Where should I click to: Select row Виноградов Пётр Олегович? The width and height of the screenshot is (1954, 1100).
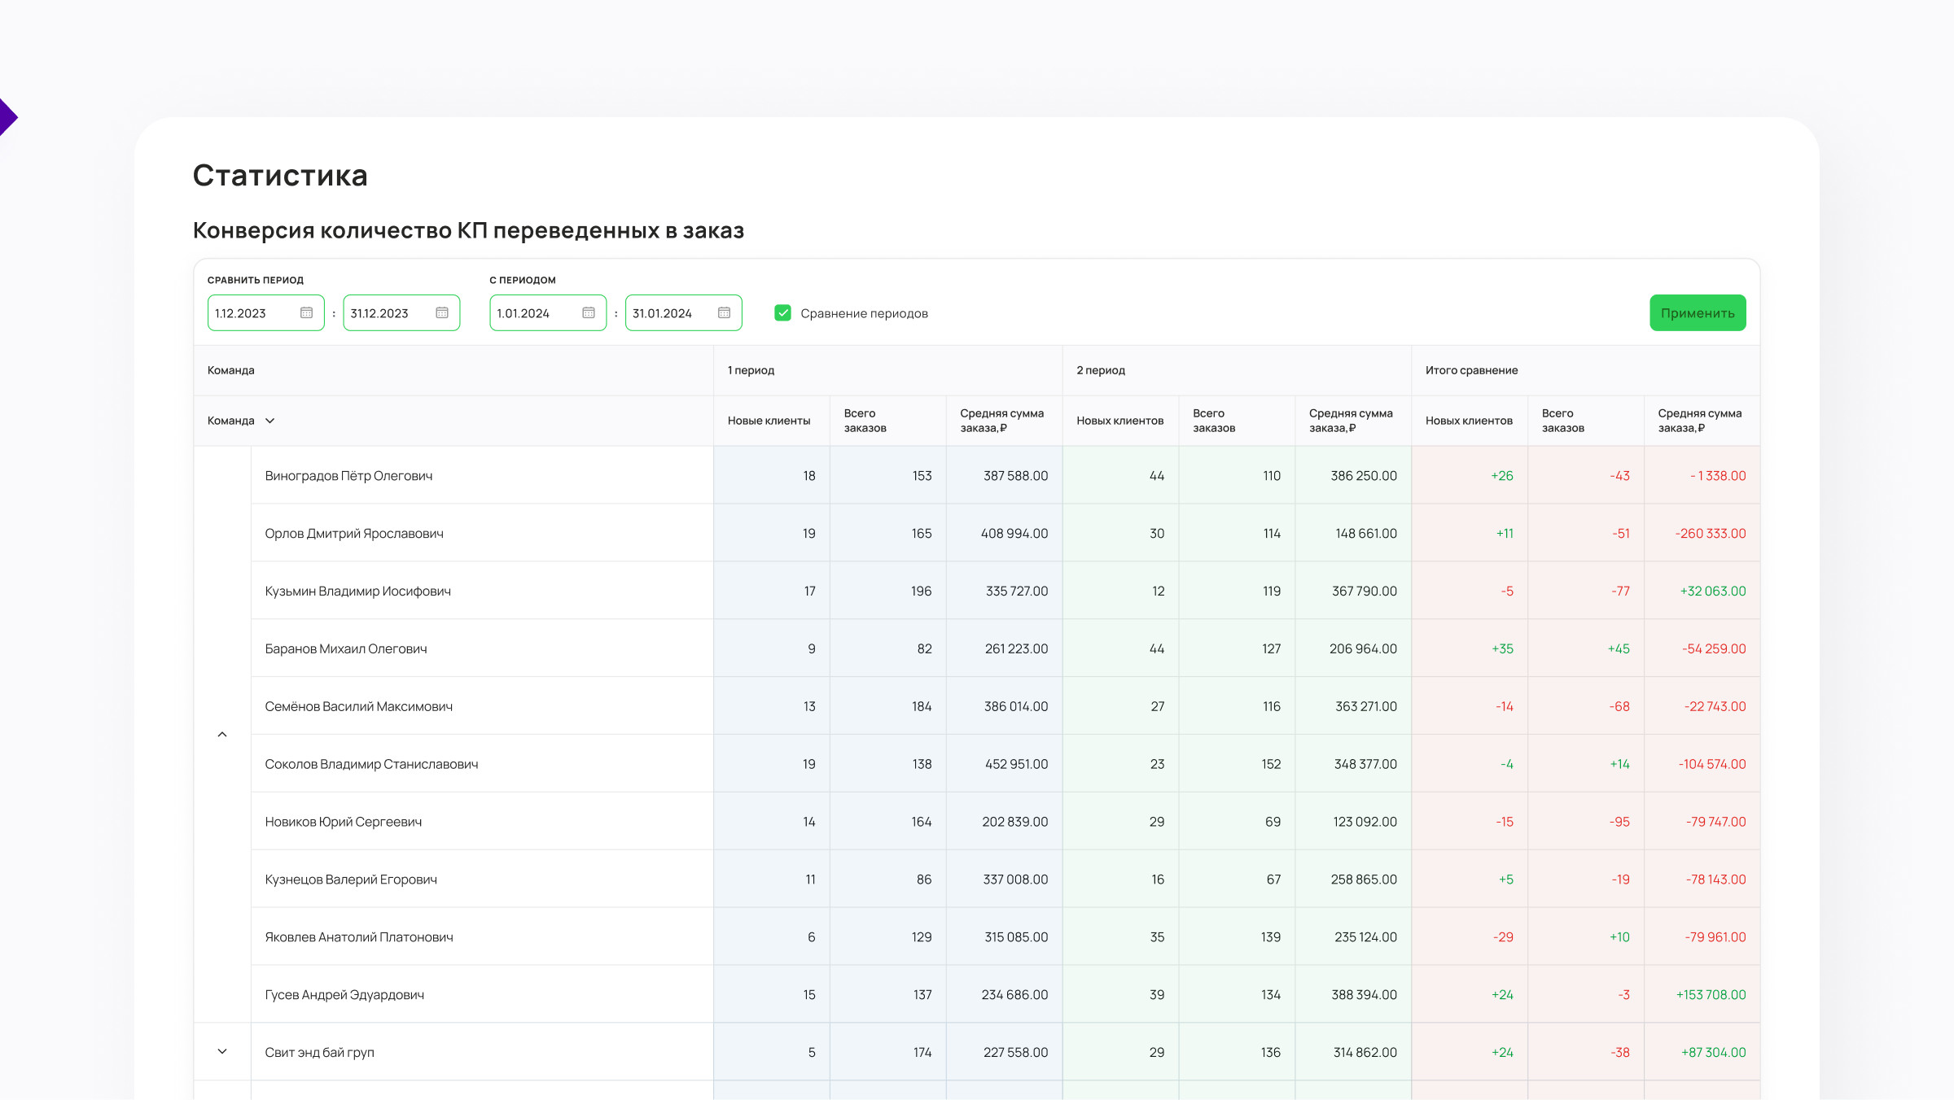click(348, 476)
